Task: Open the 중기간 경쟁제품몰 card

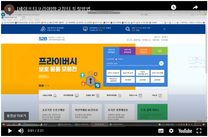Action: tap(120, 112)
